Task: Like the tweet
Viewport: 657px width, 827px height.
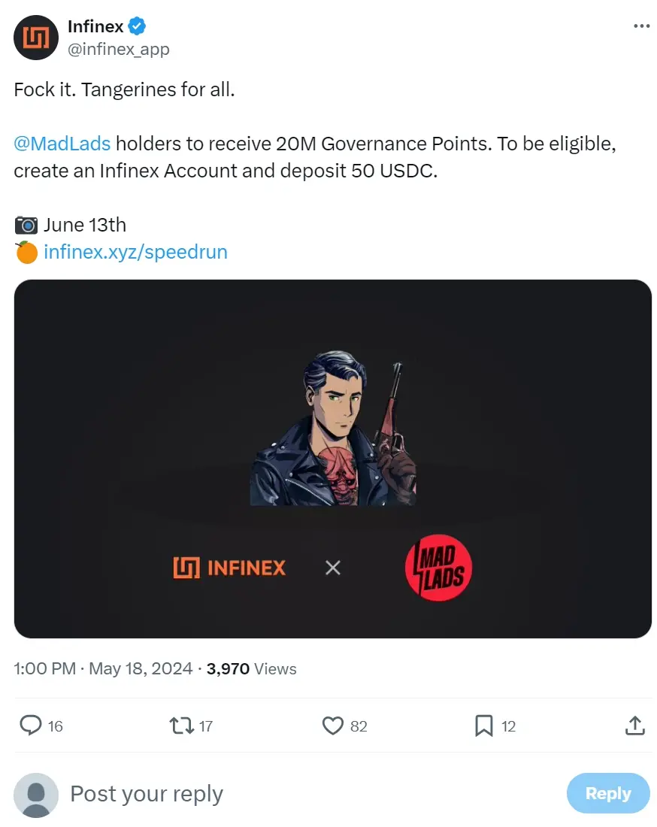Action: click(x=332, y=726)
